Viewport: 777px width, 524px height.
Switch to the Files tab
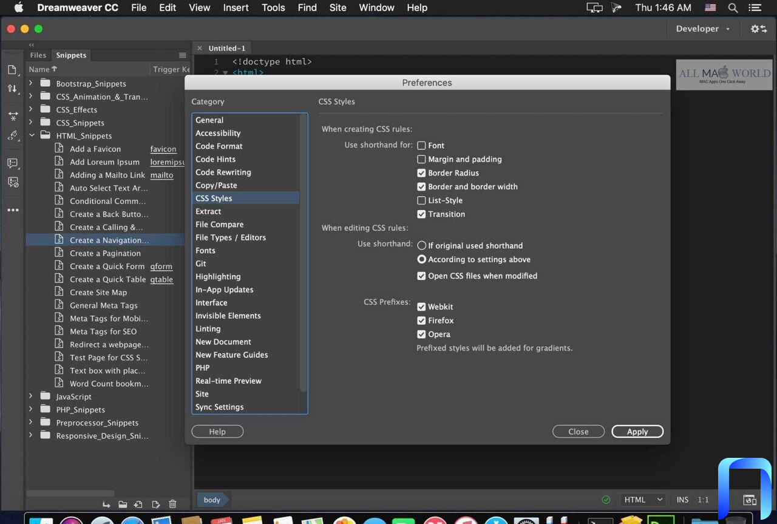[x=38, y=55]
